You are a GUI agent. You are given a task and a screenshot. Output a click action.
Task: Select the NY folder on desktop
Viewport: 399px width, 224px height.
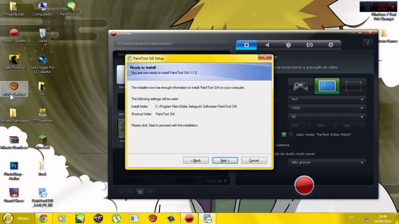point(42,89)
